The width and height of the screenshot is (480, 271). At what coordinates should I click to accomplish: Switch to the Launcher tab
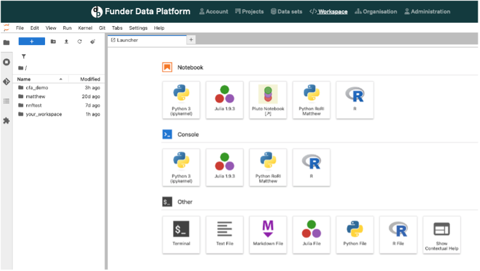click(x=128, y=40)
